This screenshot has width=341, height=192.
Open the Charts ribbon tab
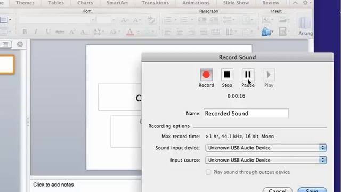click(85, 3)
